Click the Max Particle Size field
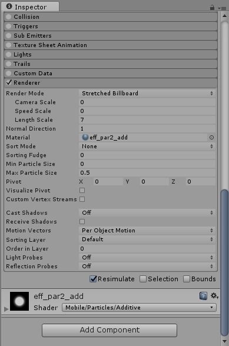 click(147, 173)
